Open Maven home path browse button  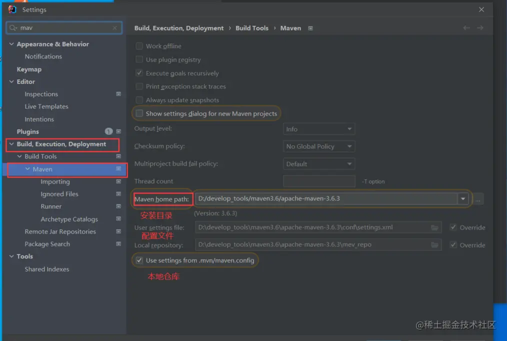click(478, 199)
